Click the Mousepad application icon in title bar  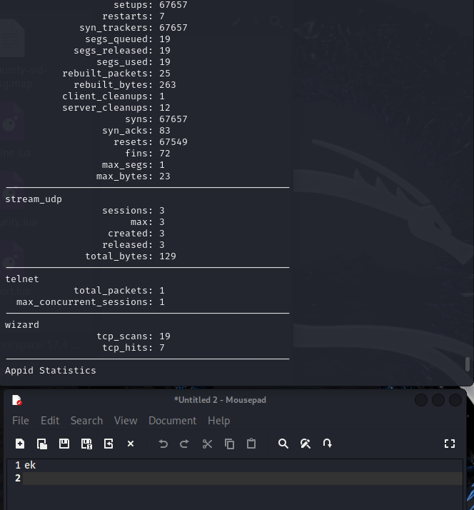point(16,400)
